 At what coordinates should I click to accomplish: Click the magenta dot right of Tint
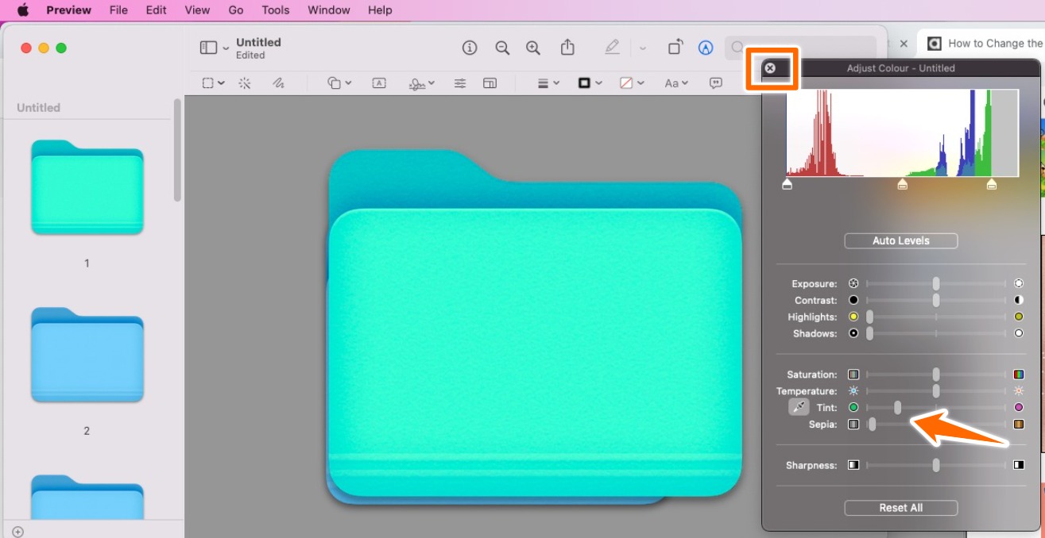1019,408
